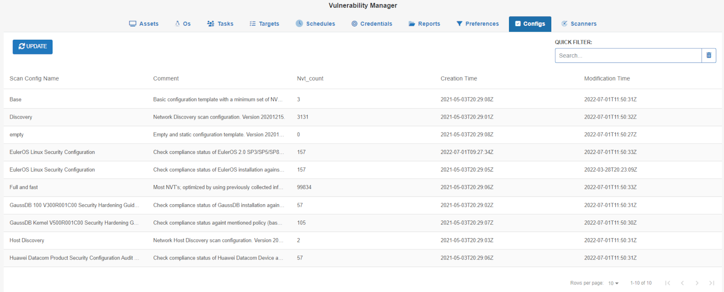This screenshot has height=292, width=724.
Task: Select 'GaussDB Kernel V500R001C00 Security Hardening' row
Action: click(362, 223)
